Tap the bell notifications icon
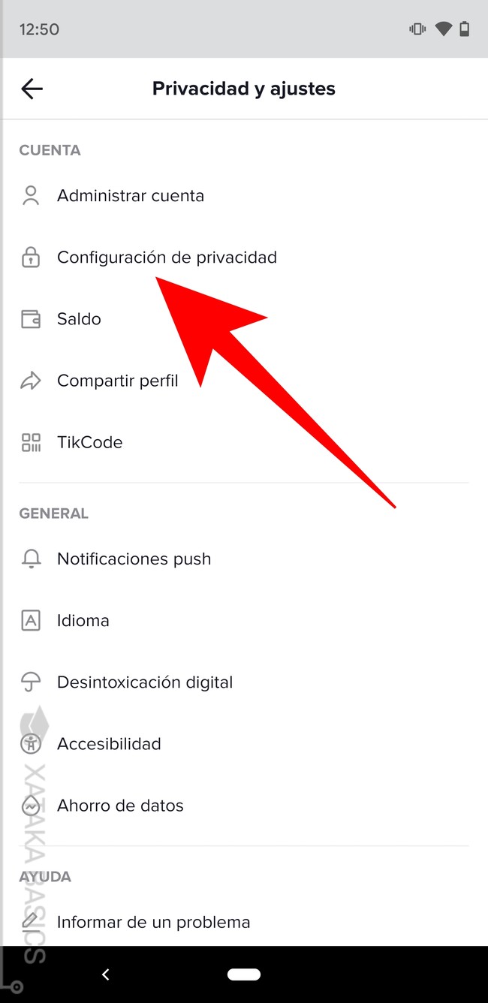 point(31,559)
